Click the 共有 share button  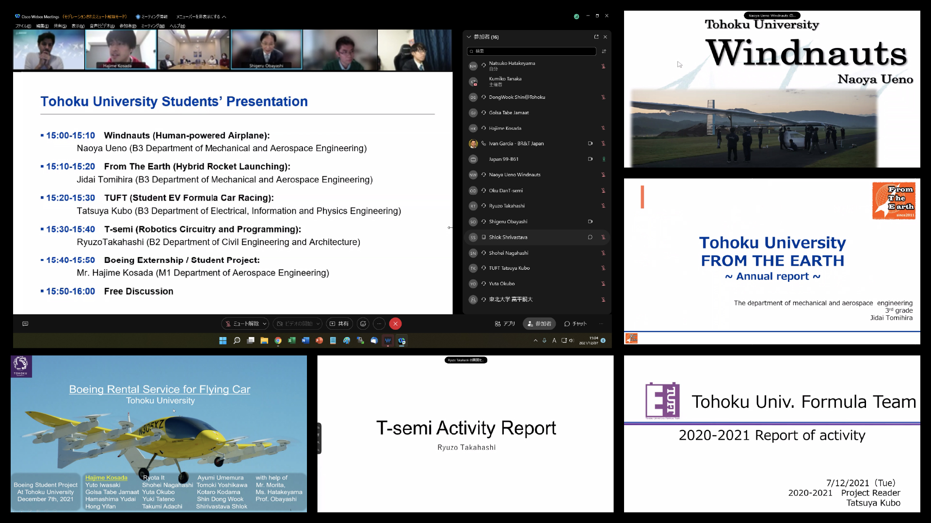tap(339, 323)
